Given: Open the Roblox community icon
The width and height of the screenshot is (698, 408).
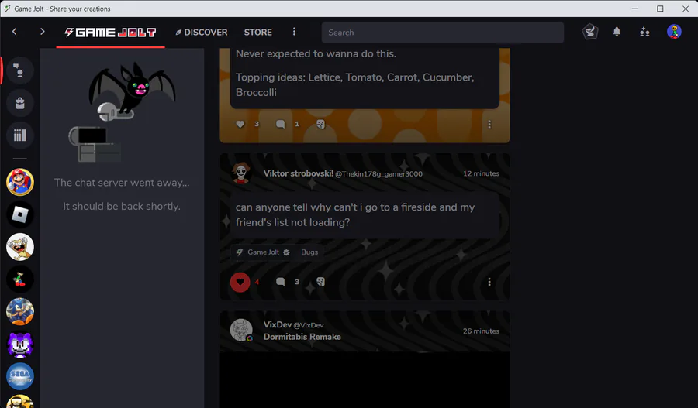Looking at the screenshot, I should 20,214.
